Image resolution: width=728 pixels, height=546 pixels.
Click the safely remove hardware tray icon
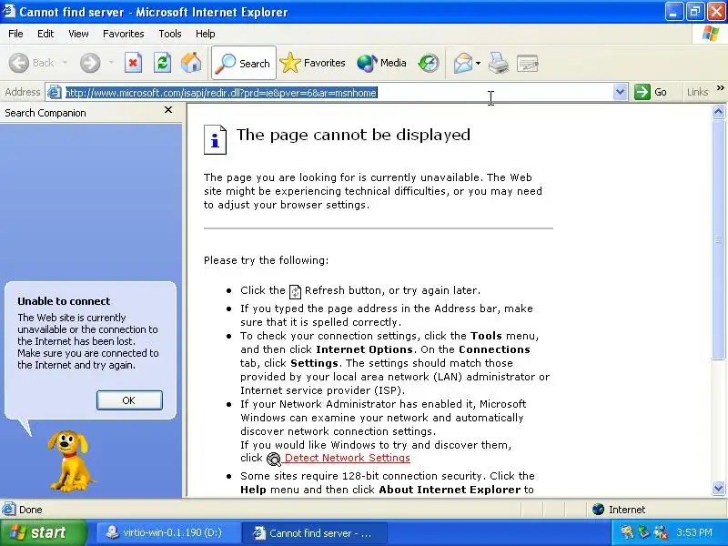tap(643, 532)
